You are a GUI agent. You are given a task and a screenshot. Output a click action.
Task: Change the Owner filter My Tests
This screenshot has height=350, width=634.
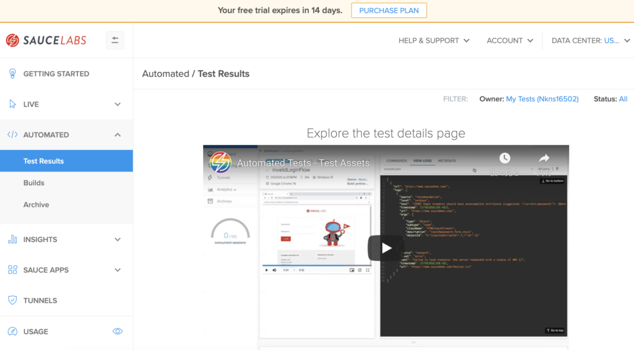(542, 98)
